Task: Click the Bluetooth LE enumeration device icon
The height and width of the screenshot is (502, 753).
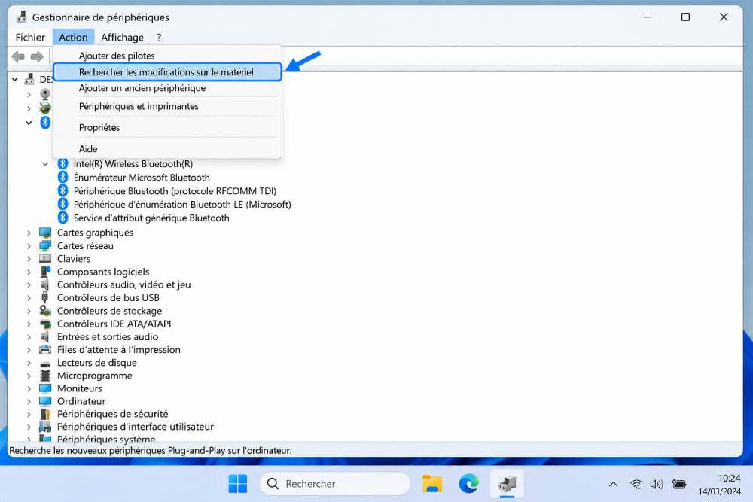Action: [x=63, y=204]
